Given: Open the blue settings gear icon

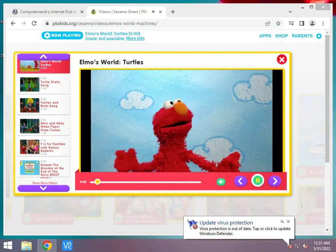Looking at the screenshot, I should 319,36.
